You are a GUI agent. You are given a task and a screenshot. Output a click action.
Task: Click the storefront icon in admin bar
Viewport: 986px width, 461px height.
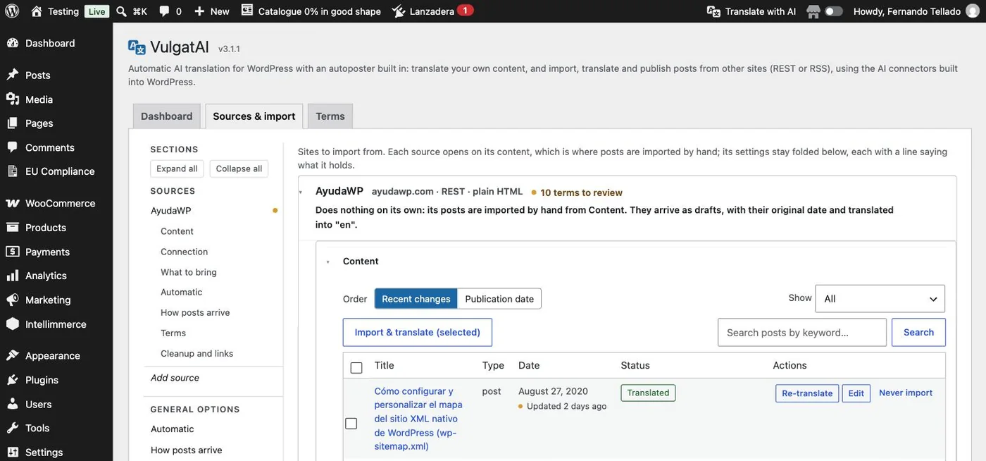pos(813,11)
